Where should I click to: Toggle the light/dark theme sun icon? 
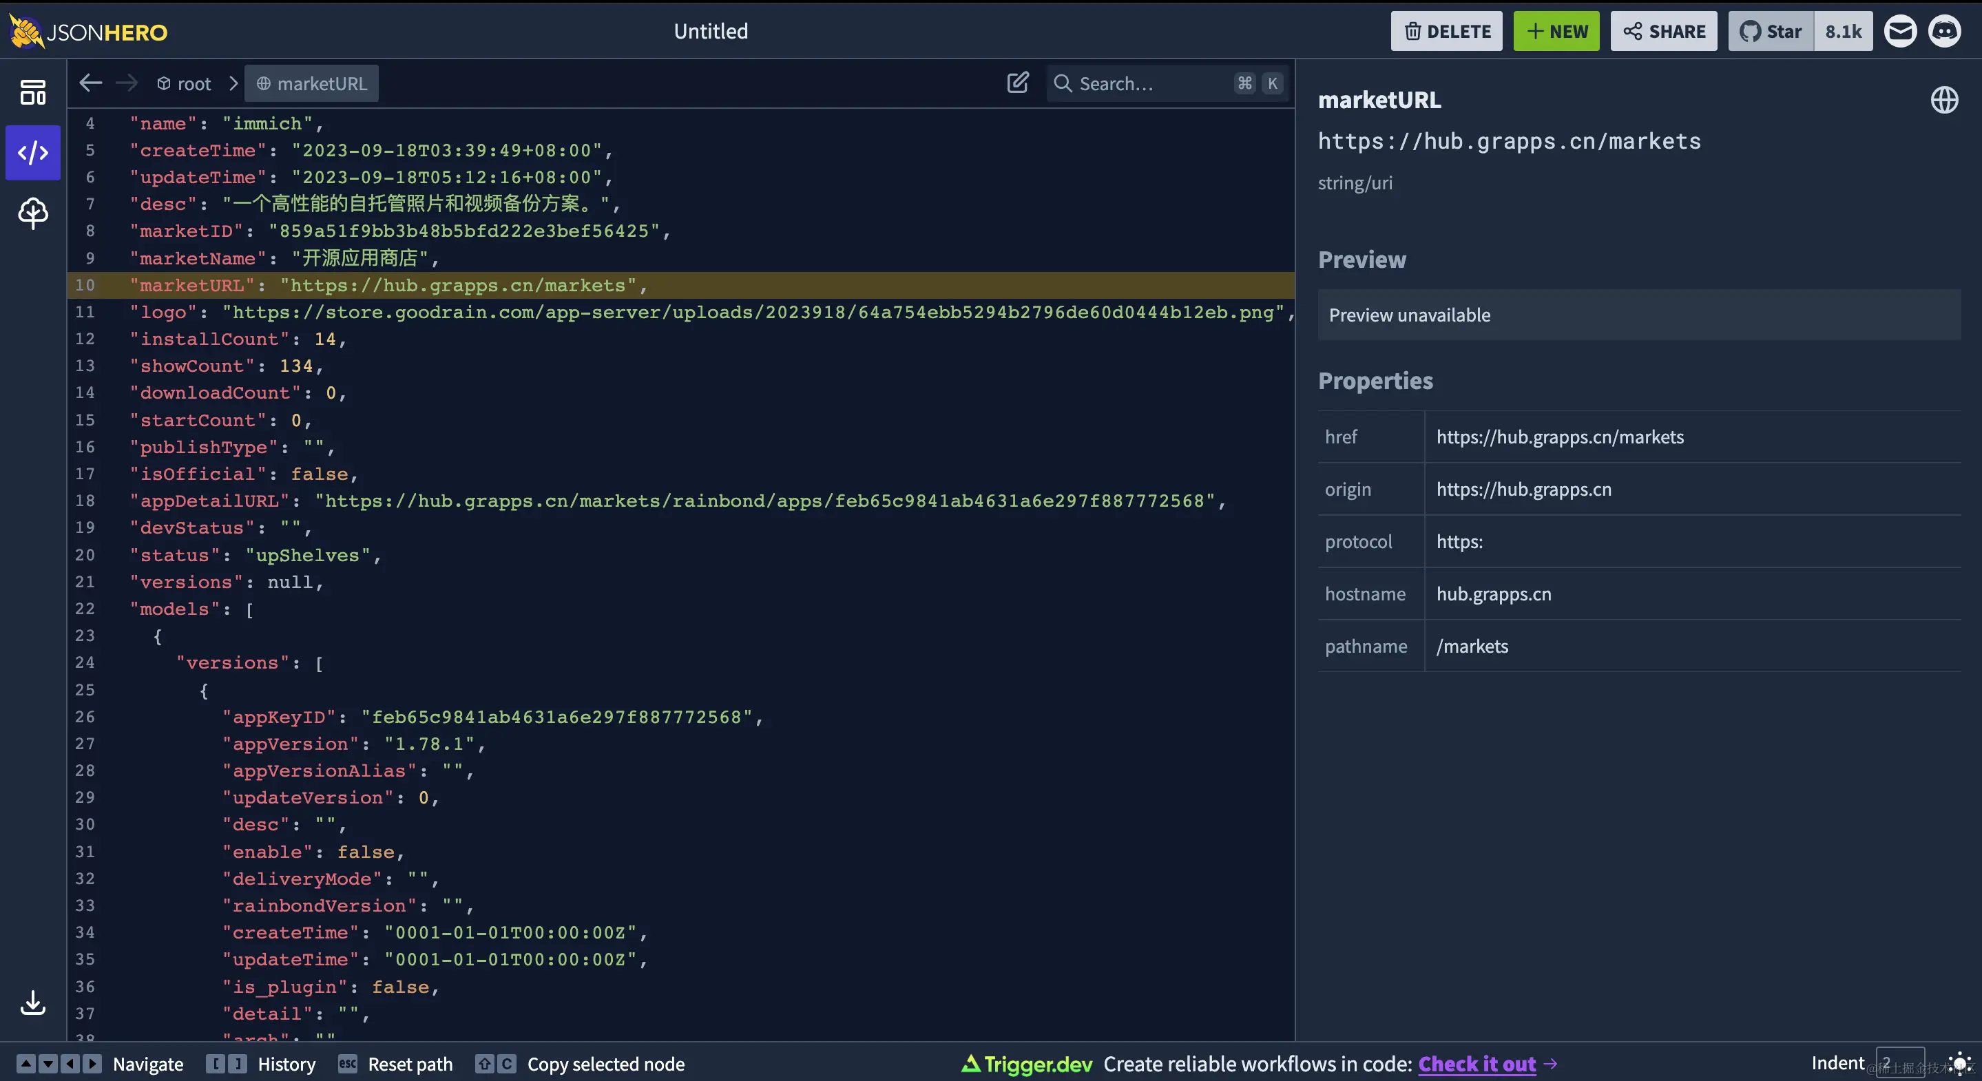click(1959, 1063)
